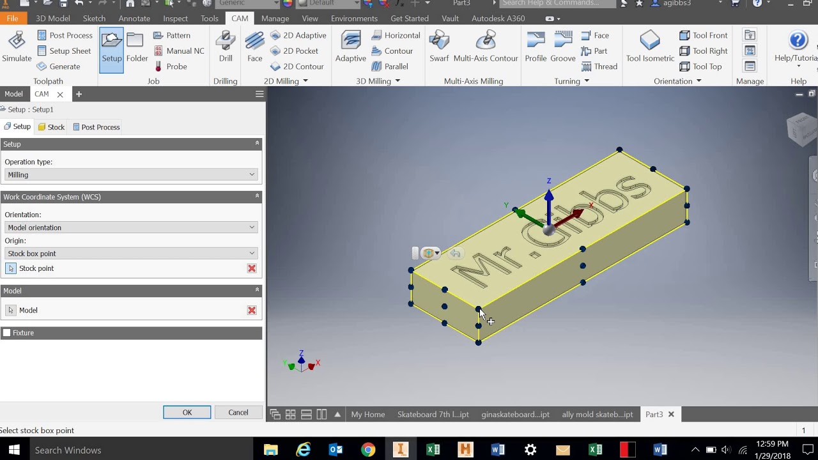
Task: Open Outlook from taskbar
Action: 336,450
